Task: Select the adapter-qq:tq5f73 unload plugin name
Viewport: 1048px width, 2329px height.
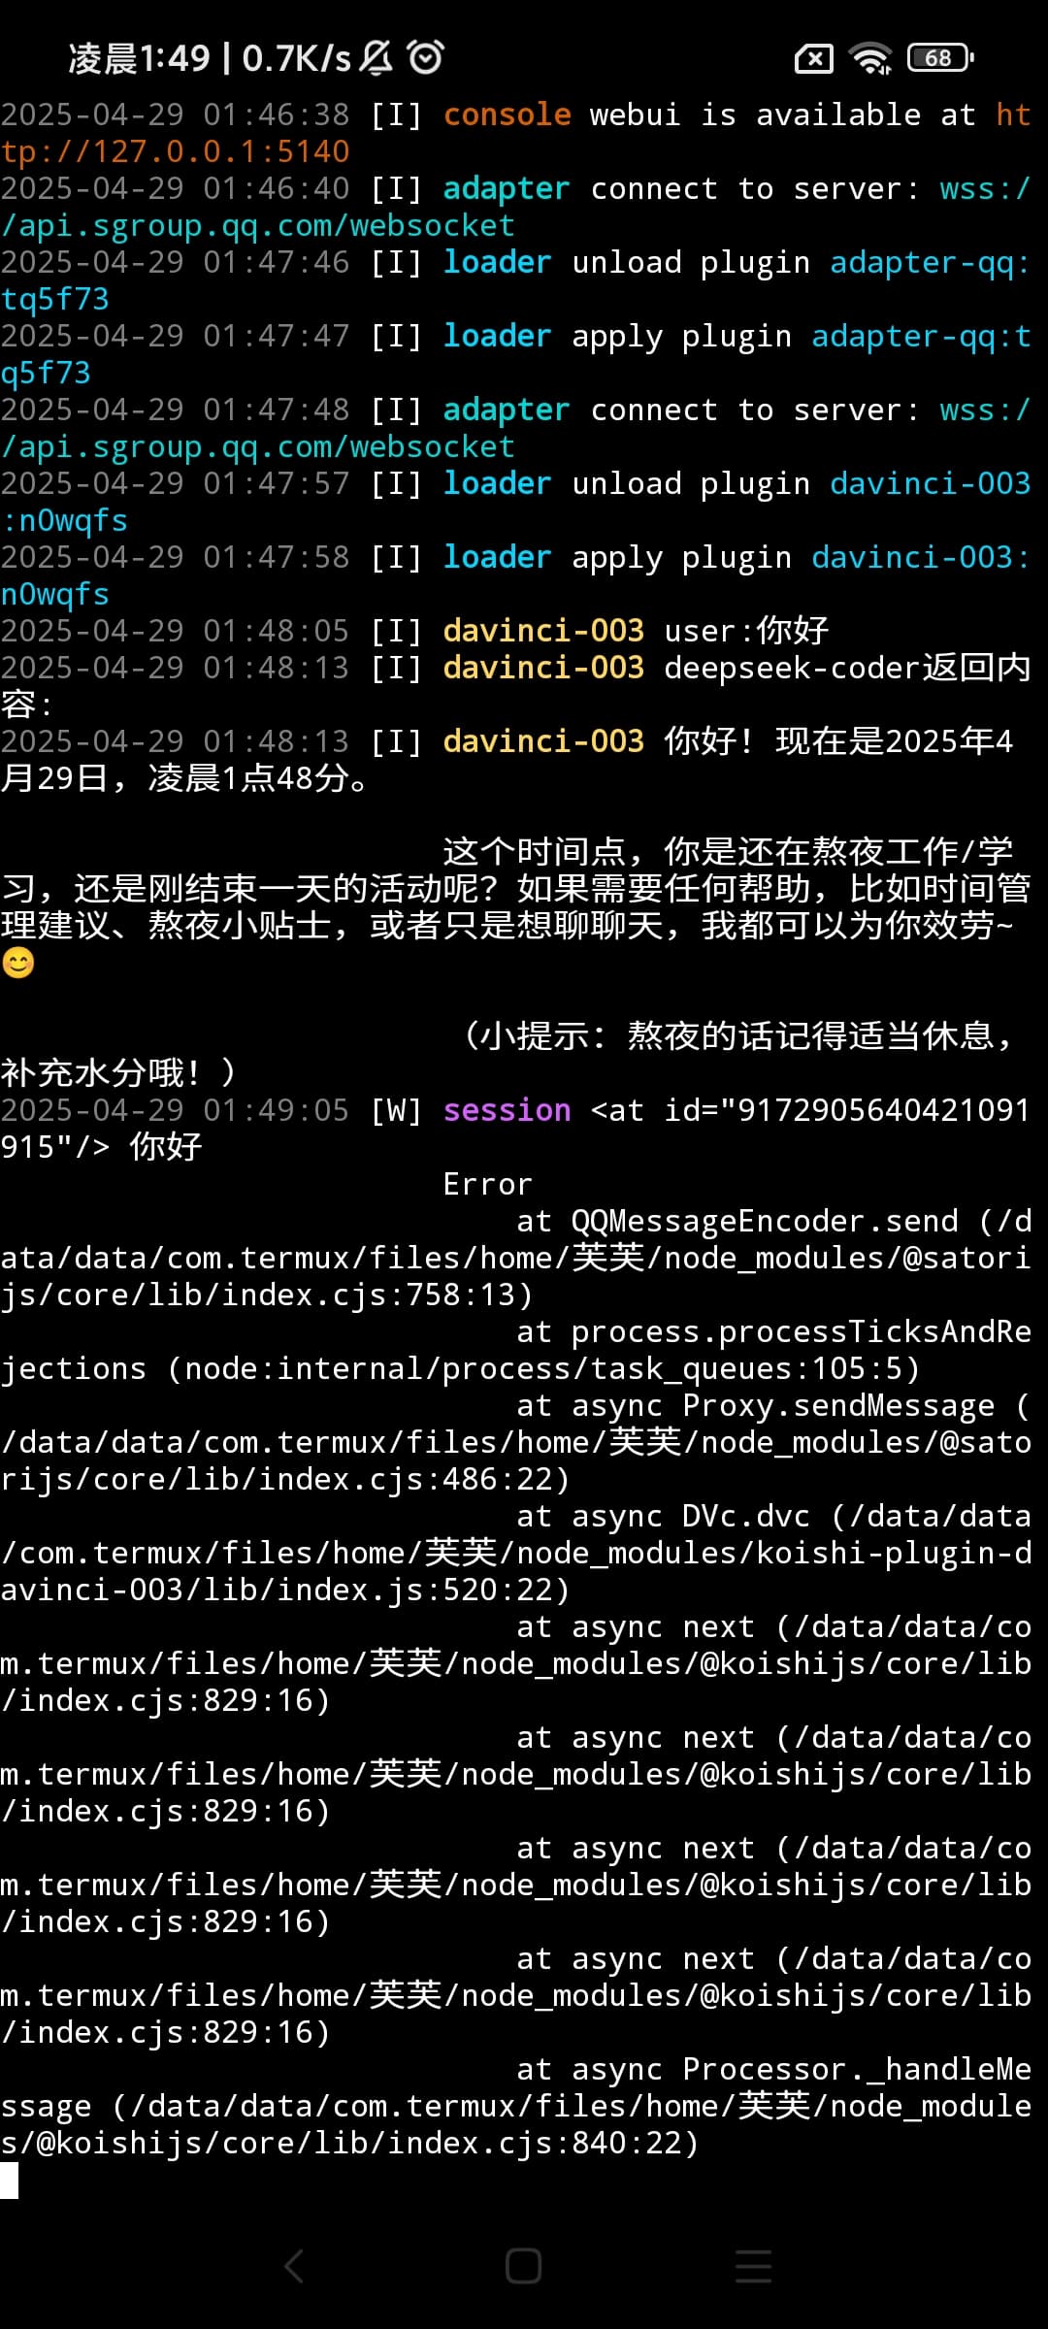Action: tap(514, 280)
